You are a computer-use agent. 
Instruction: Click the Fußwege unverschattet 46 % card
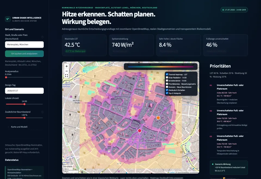(x=226, y=45)
